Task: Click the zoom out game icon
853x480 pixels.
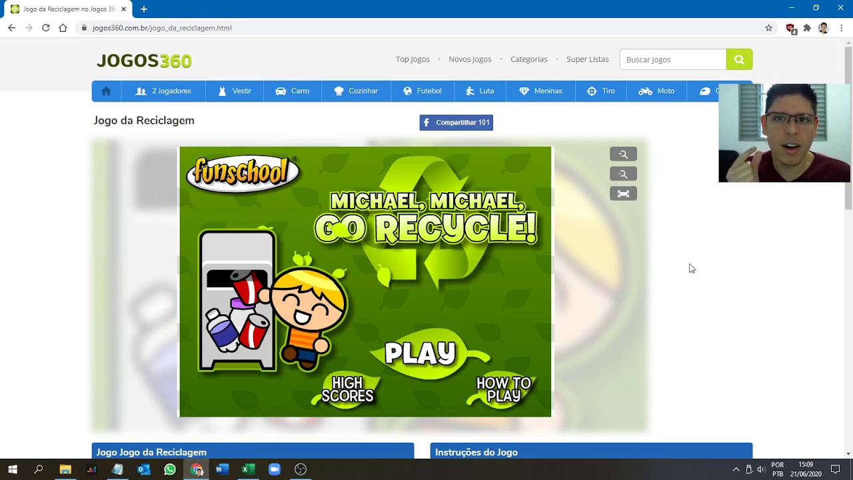Action: (623, 174)
